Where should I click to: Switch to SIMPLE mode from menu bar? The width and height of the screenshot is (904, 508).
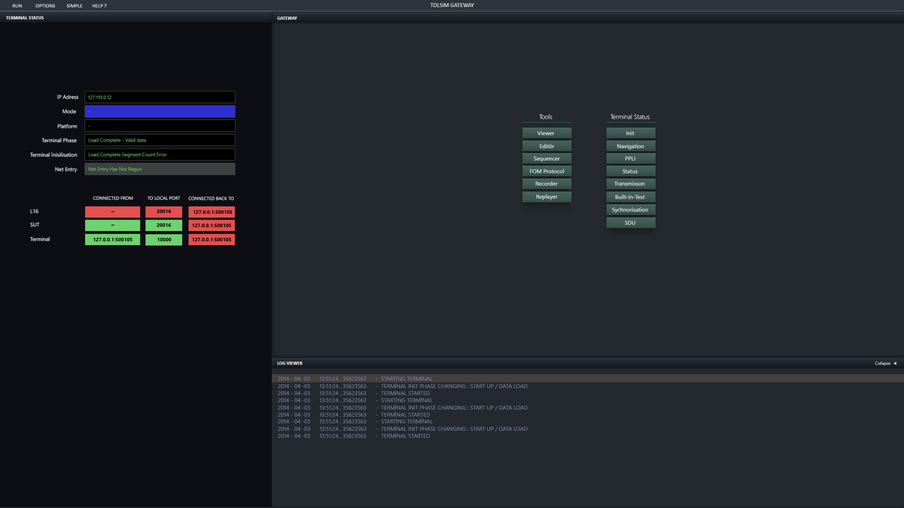coord(74,6)
